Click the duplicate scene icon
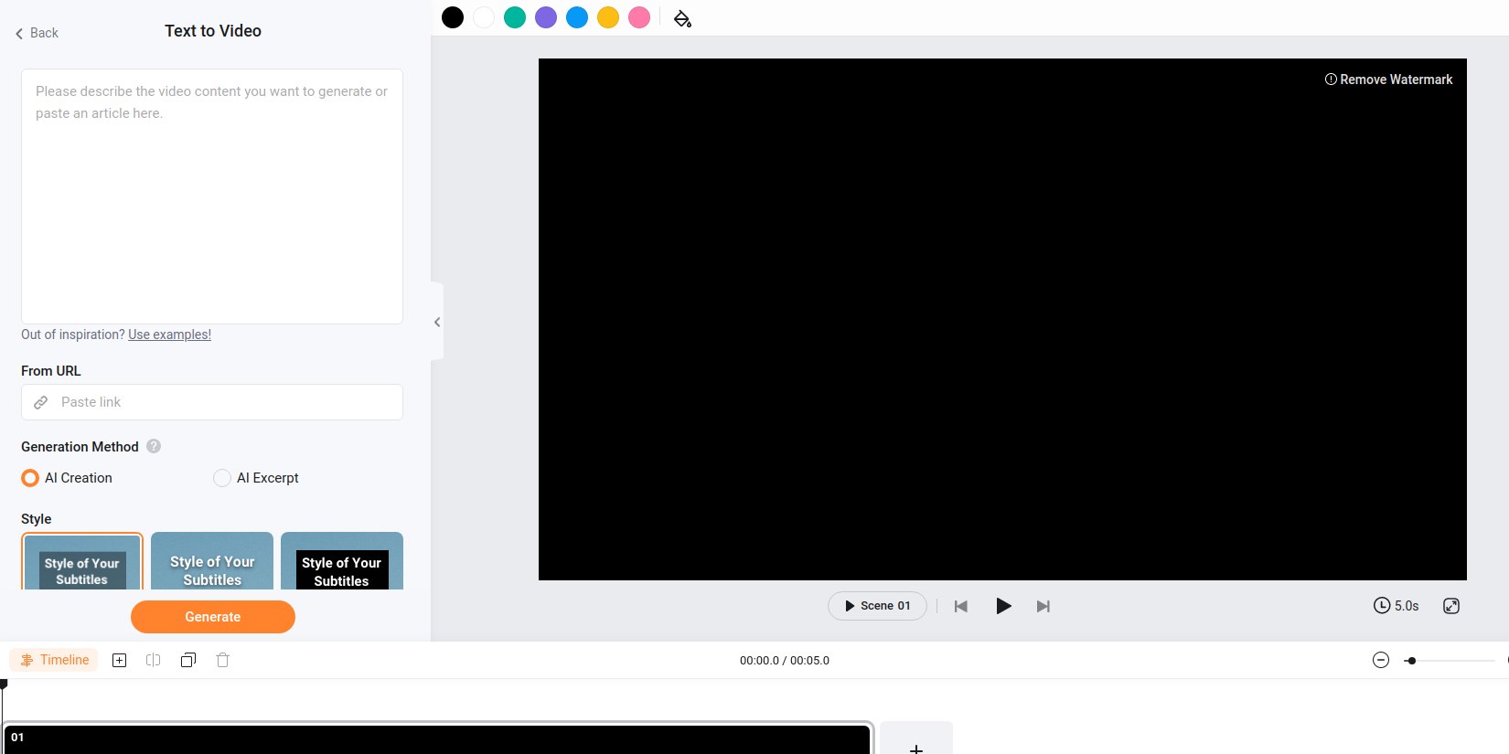 188,660
